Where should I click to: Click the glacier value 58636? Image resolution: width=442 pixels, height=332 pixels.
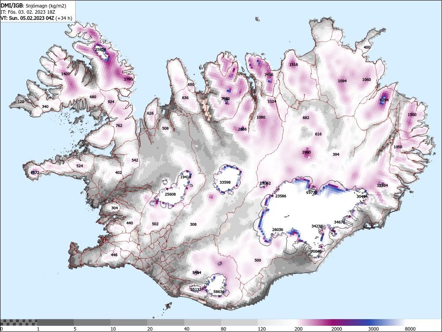pyautogui.click(x=219, y=292)
